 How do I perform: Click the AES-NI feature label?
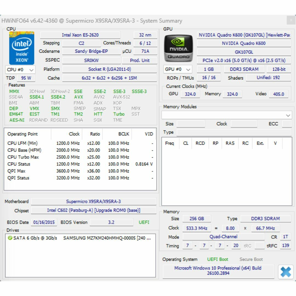[17, 120]
